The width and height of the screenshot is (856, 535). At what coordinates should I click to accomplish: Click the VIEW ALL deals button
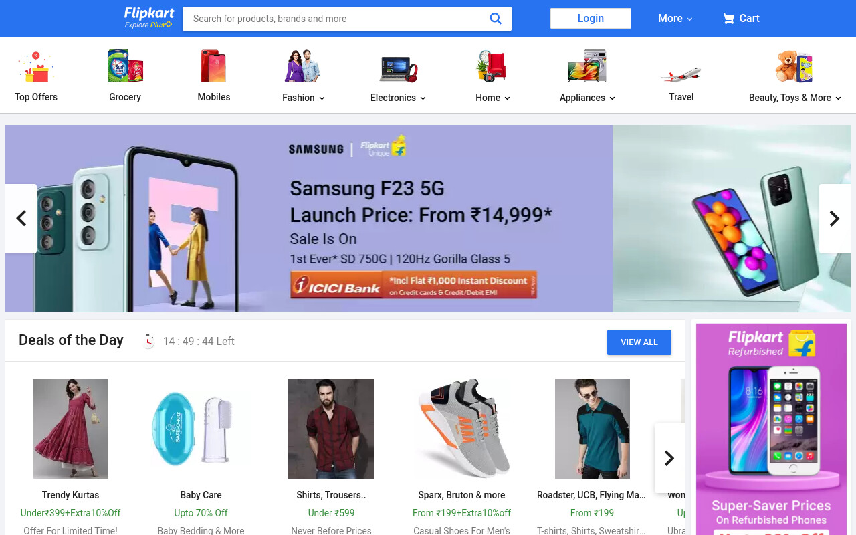pos(639,342)
